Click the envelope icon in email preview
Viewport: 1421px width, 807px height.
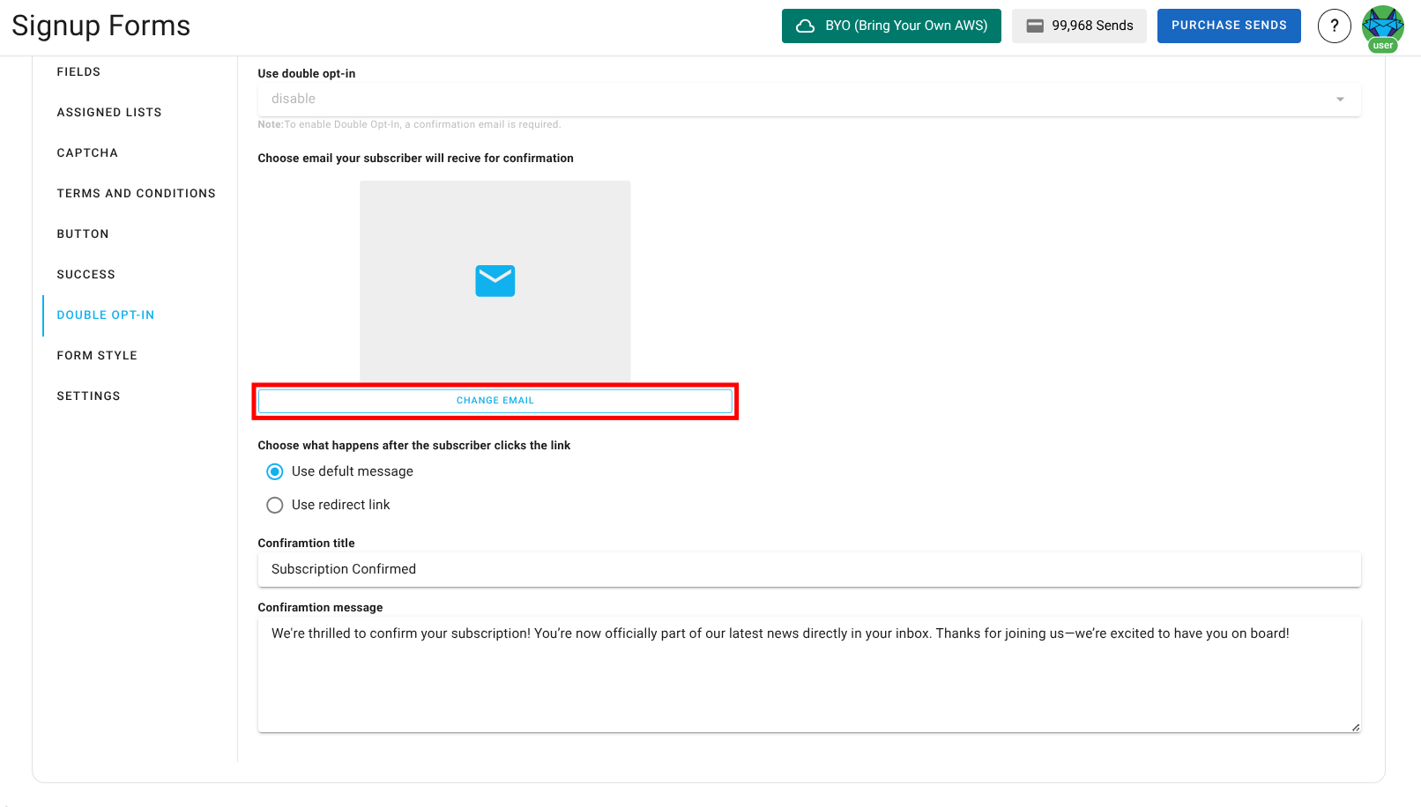(x=495, y=281)
